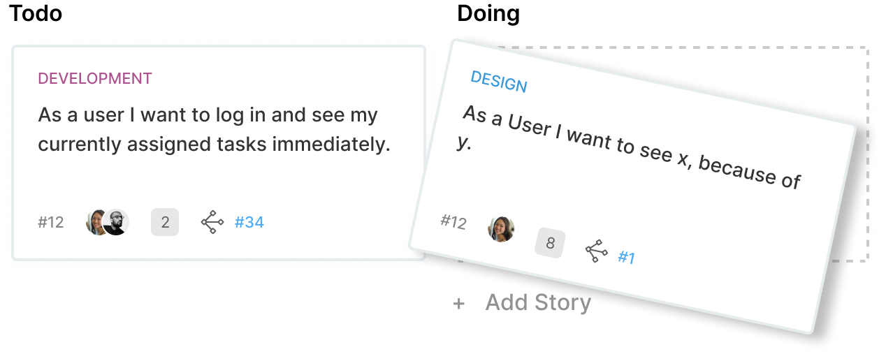Viewport: 886px width, 354px height.
Task: Select the DESIGN category label
Action: [x=499, y=82]
